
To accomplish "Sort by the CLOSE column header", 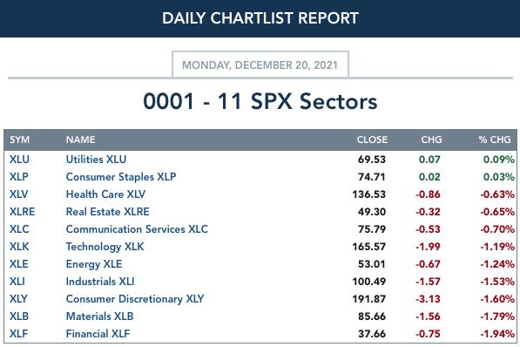I will coord(372,139).
